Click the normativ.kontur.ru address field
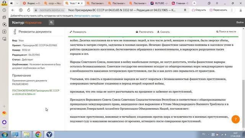245x138 pixels. point(52,10)
